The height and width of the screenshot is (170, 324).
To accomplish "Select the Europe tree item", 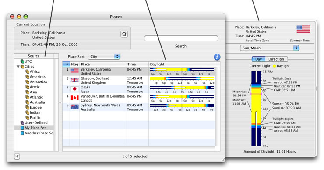I will (35, 107).
